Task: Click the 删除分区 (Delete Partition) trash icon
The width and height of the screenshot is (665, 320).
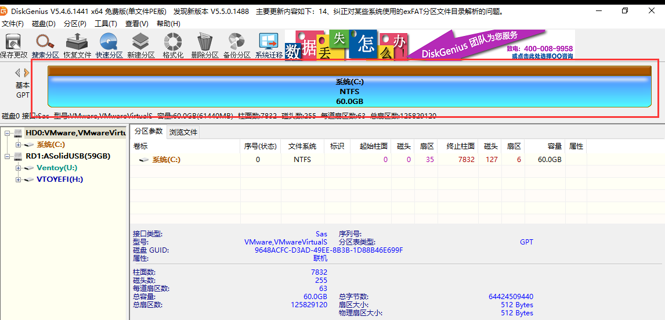Action: click(x=205, y=45)
